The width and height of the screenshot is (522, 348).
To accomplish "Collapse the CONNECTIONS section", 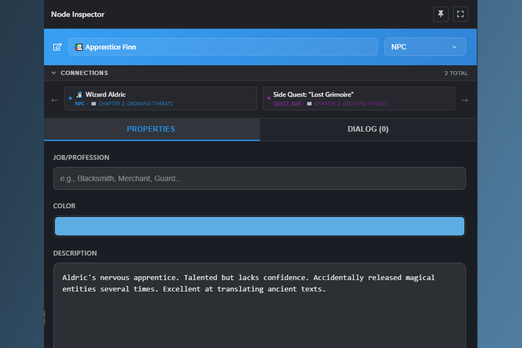I will (x=53, y=72).
